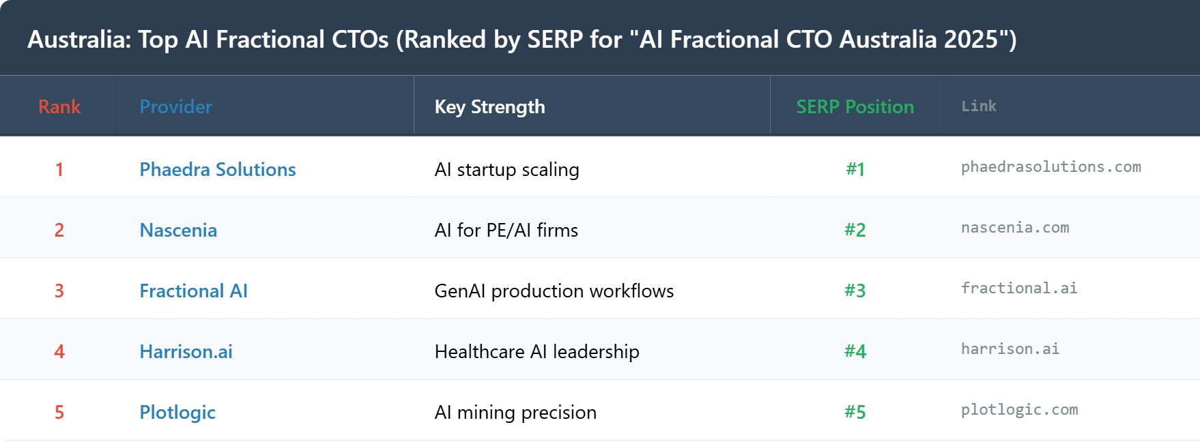Click the "Healthcare AI leadership" cell
The image size is (1200, 442).
click(537, 351)
